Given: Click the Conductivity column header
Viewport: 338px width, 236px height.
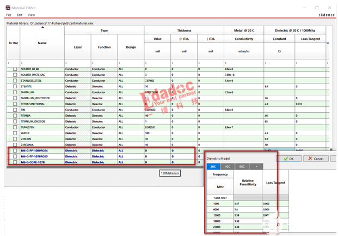Looking at the screenshot, I should click(244, 39).
